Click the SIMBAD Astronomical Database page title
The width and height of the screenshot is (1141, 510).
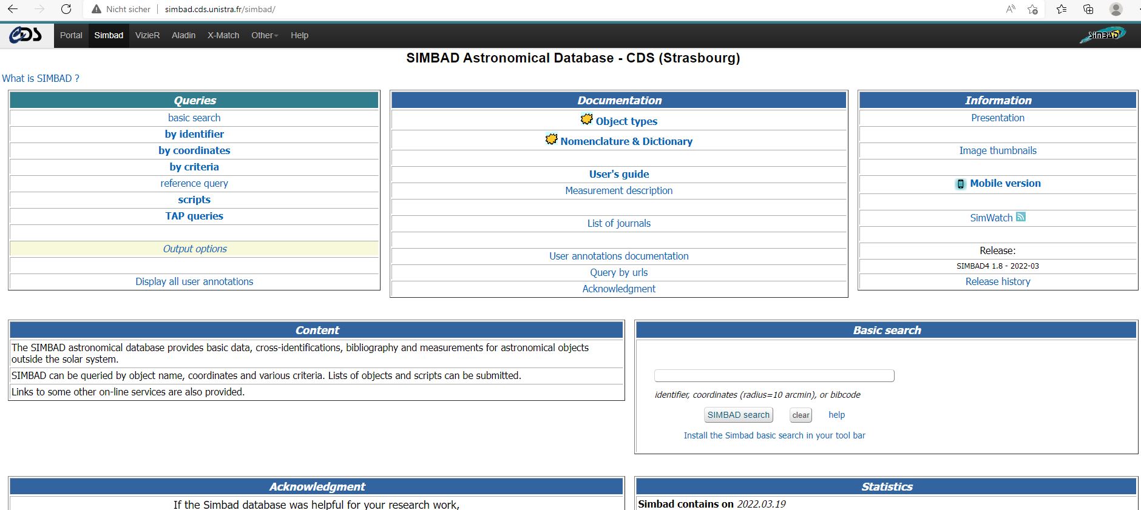pyautogui.click(x=573, y=58)
